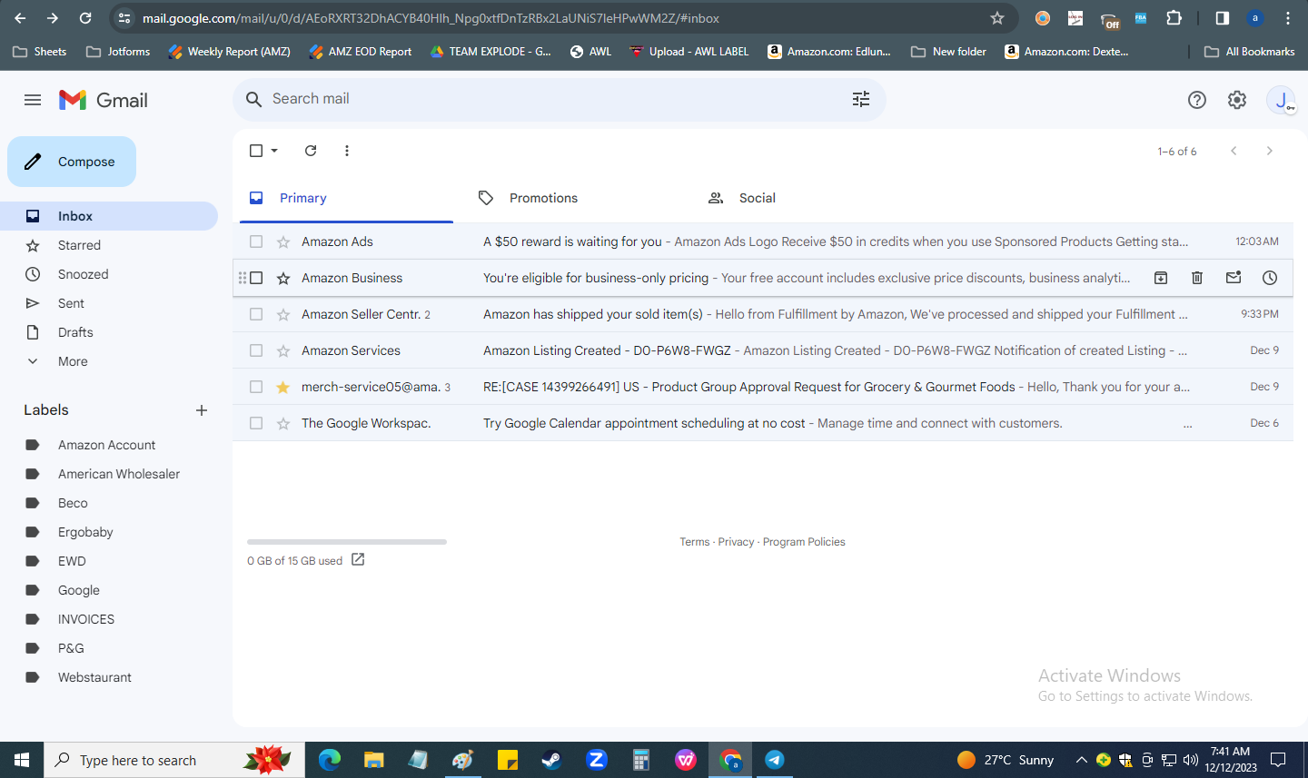Star the Amazon Business email

(x=283, y=278)
